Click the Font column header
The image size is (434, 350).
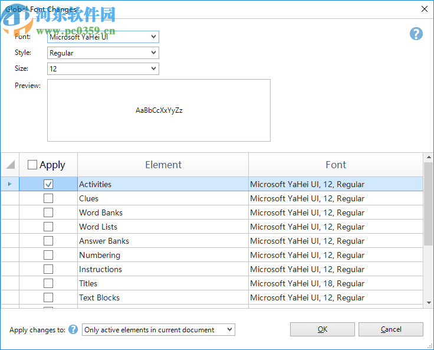pos(336,165)
